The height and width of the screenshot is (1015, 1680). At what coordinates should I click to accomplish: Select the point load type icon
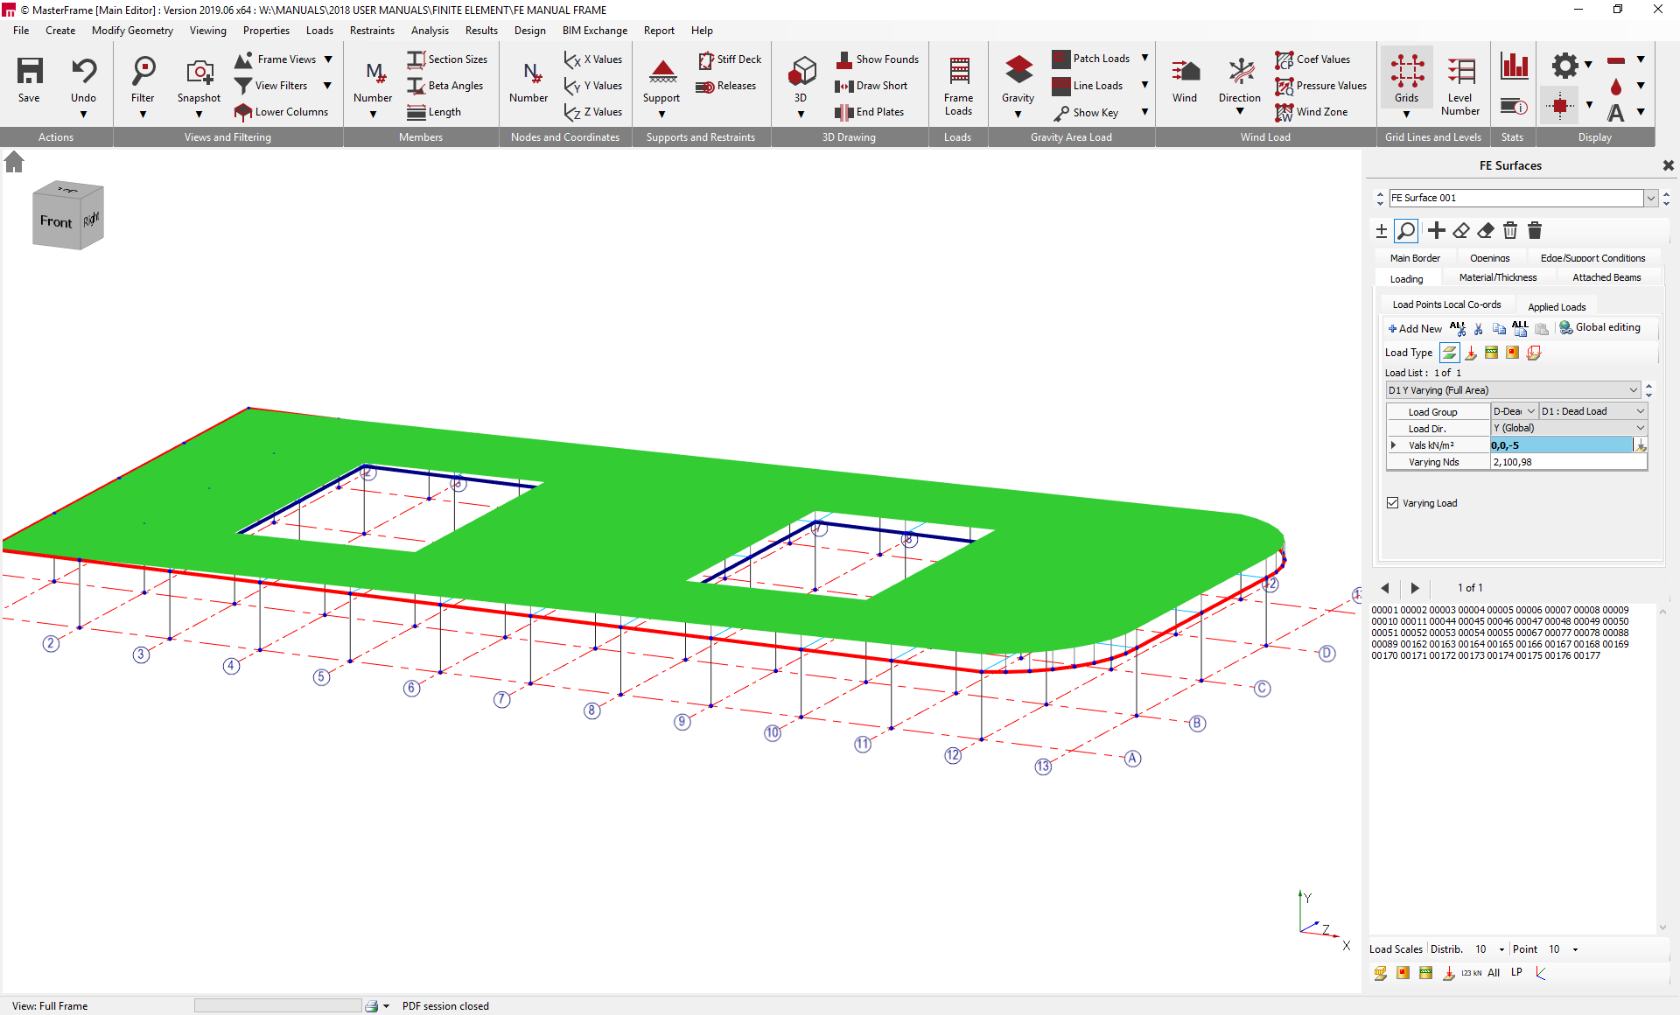point(1471,353)
